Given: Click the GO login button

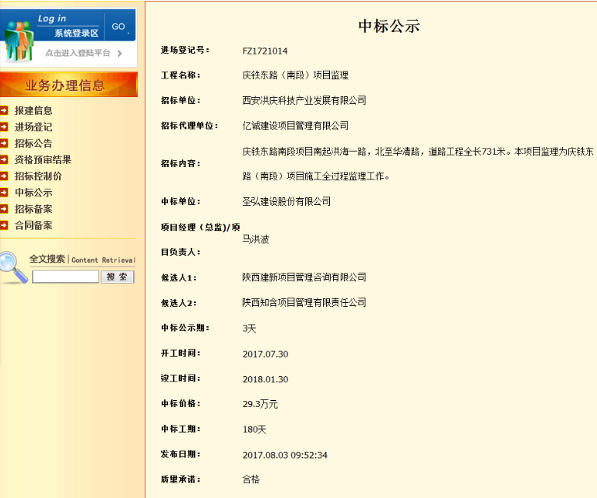Looking at the screenshot, I should pos(118,26).
